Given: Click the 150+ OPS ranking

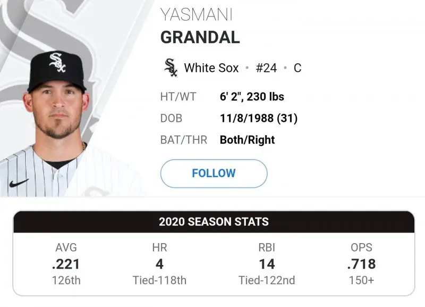Looking at the screenshot, I should tap(361, 280).
